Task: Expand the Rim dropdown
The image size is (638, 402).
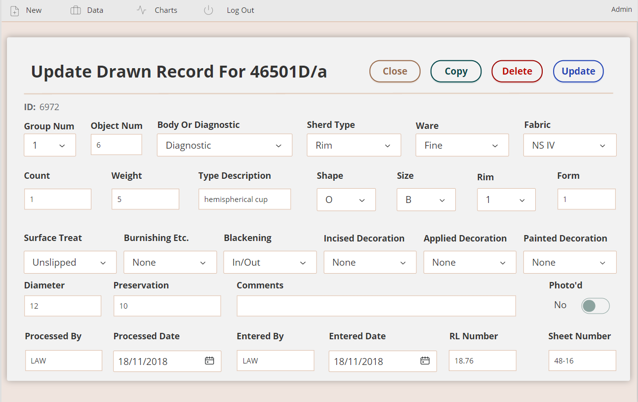Action: [x=506, y=200]
